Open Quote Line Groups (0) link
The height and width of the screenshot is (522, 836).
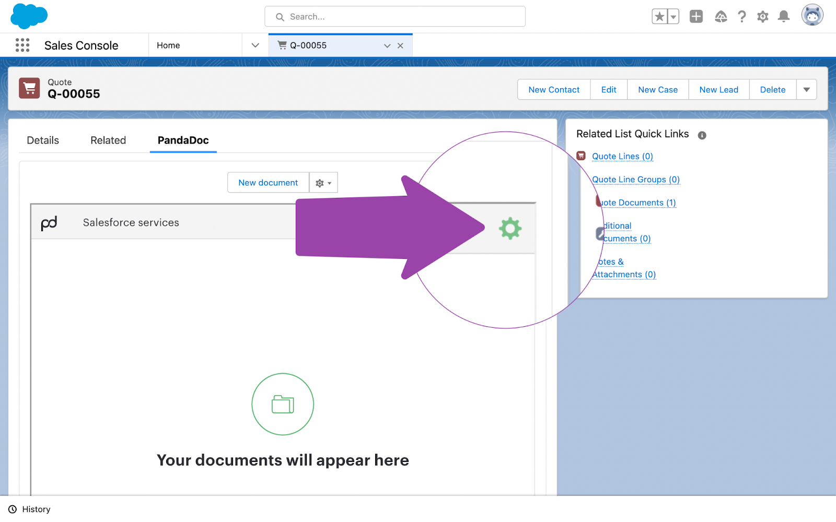tap(636, 180)
